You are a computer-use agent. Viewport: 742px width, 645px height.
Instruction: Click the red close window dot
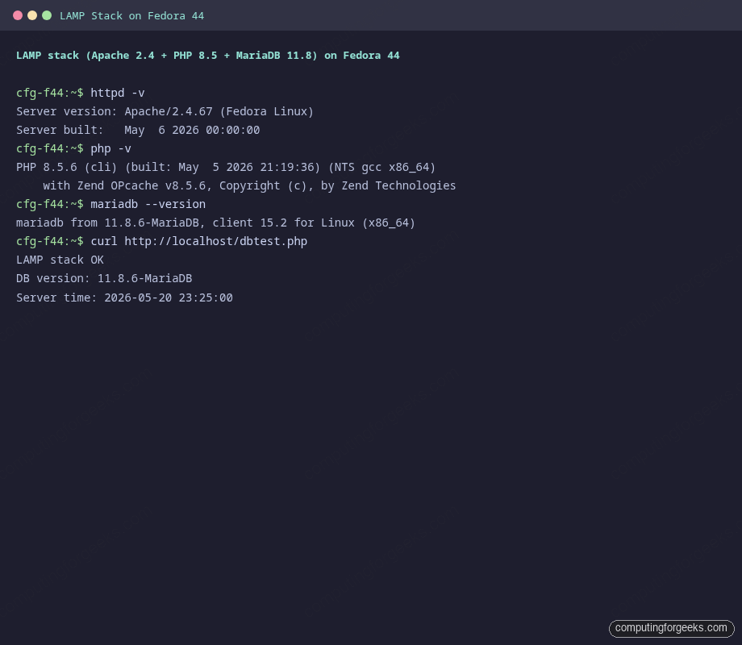[18, 15]
